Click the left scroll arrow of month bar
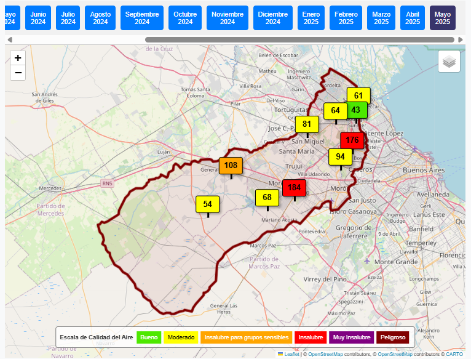Image resolution: width=471 pixels, height=359 pixels. click(10, 40)
